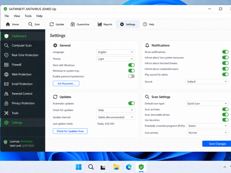Click the Valid until 5/31/2025 text
The height and width of the screenshot is (173, 231).
point(22,146)
